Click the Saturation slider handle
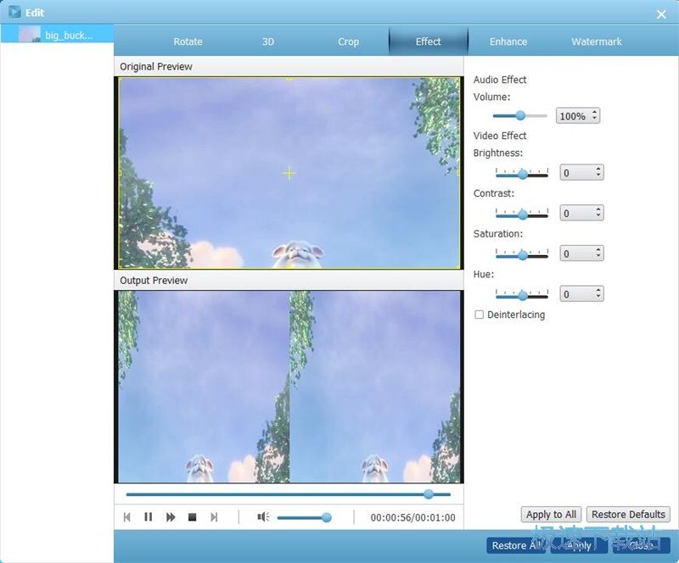Viewport: 679px width, 563px height. (x=523, y=255)
